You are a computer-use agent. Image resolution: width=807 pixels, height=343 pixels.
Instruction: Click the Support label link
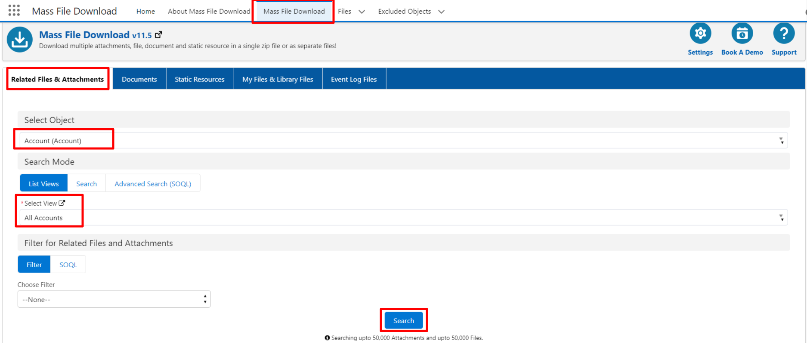784,52
